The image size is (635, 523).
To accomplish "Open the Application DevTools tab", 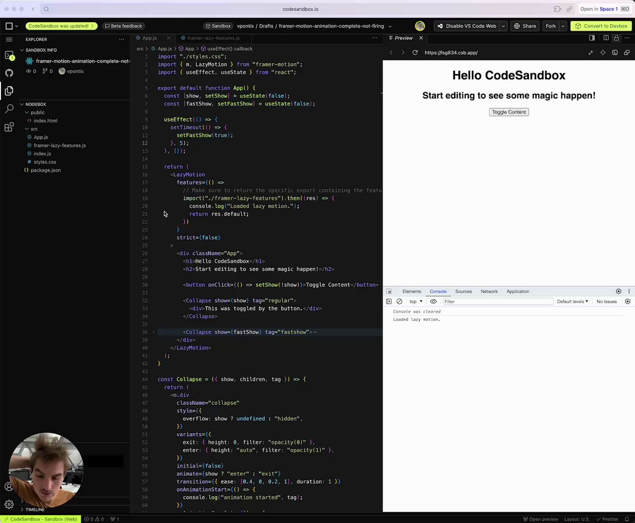I will pos(517,292).
